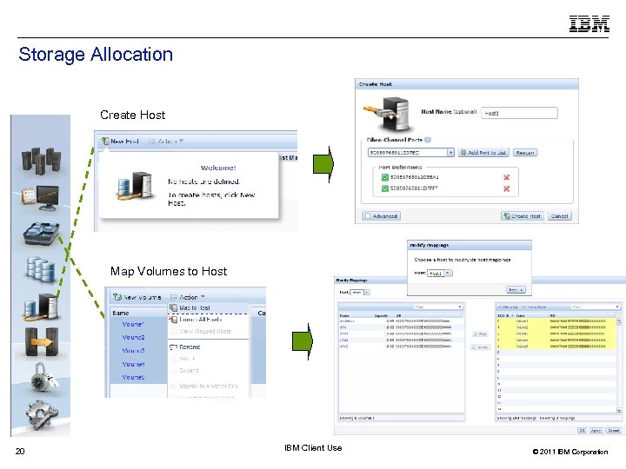
Task: Open the copy services arrow icon in sidebar
Action: coord(41,342)
